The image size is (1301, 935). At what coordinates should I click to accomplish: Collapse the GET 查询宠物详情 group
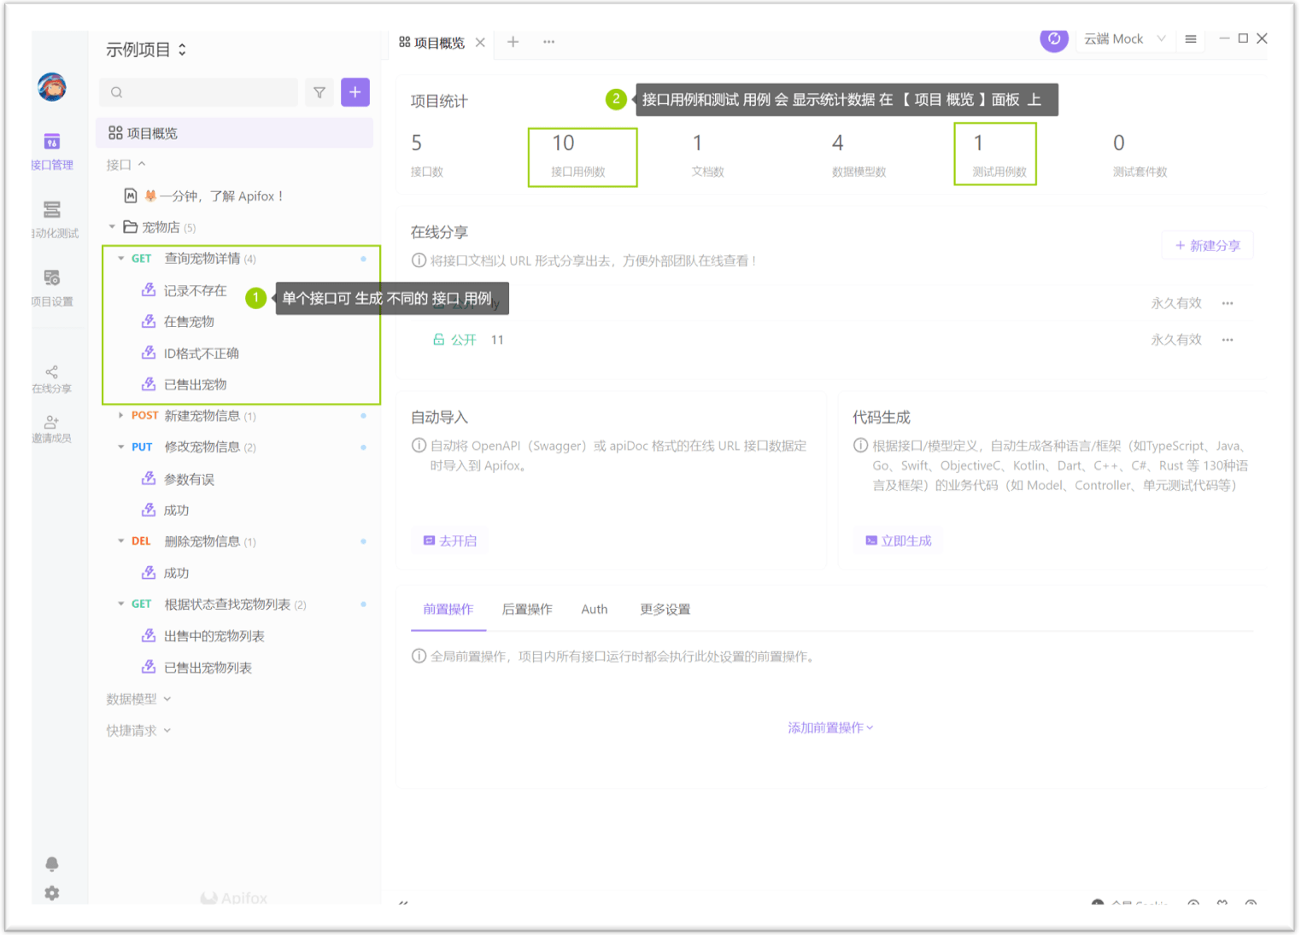pyautogui.click(x=121, y=258)
